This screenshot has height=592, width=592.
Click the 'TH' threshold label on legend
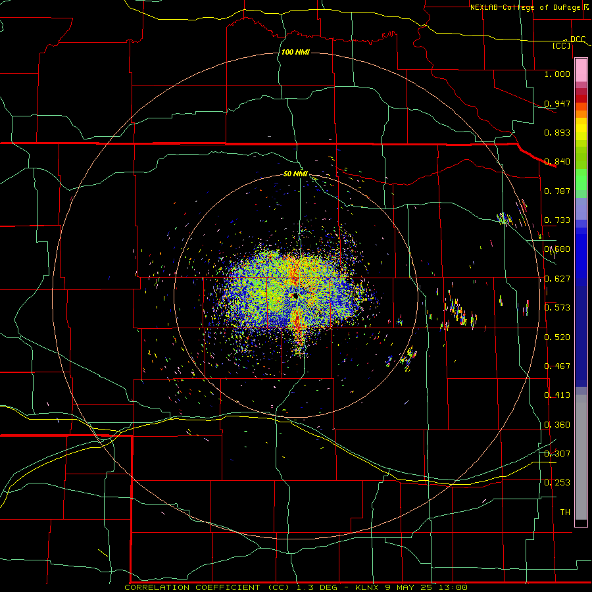(x=565, y=512)
